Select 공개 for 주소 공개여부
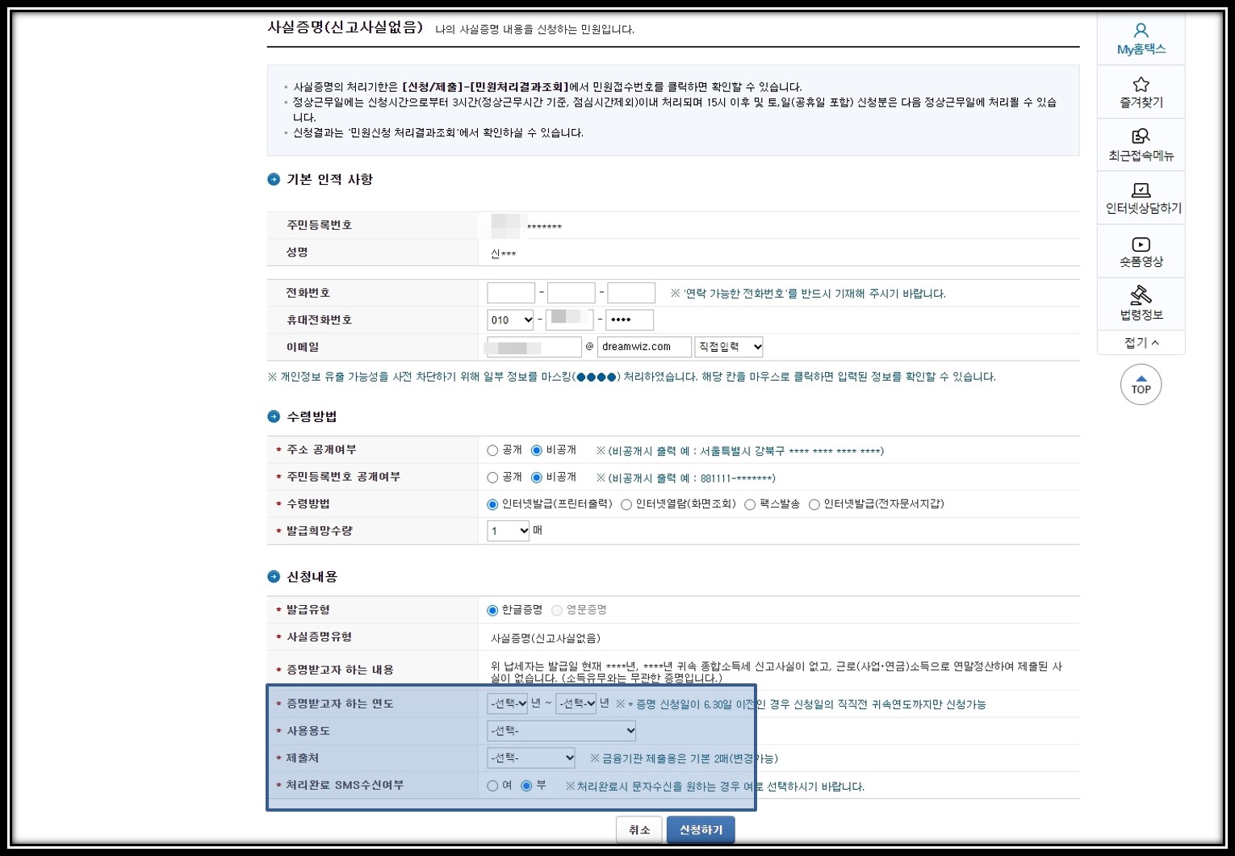Viewport: 1235px width, 856px height. pyautogui.click(x=492, y=450)
